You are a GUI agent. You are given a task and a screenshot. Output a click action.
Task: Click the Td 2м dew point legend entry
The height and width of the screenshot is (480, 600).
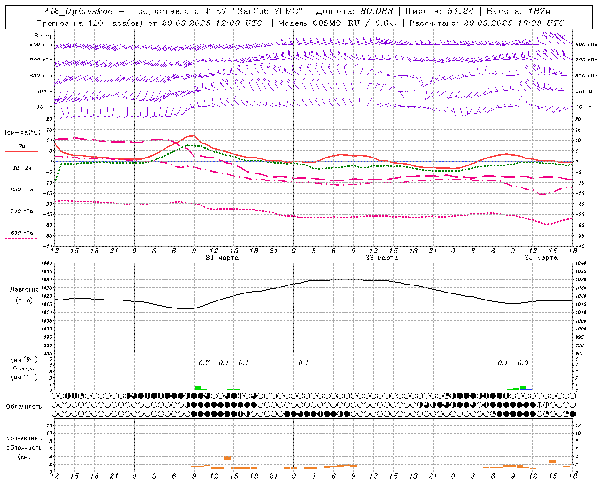point(22,168)
